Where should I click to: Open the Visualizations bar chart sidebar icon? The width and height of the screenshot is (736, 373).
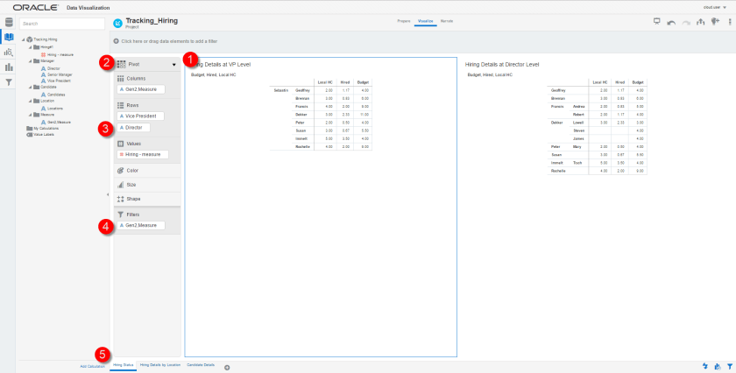pyautogui.click(x=9, y=67)
